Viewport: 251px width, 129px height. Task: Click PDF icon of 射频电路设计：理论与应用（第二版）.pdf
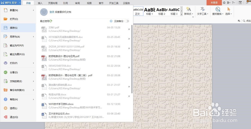coord(44,77)
